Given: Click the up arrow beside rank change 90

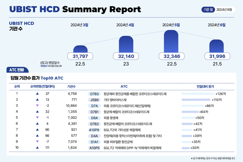Looking at the screenshot, I should 37,130.
